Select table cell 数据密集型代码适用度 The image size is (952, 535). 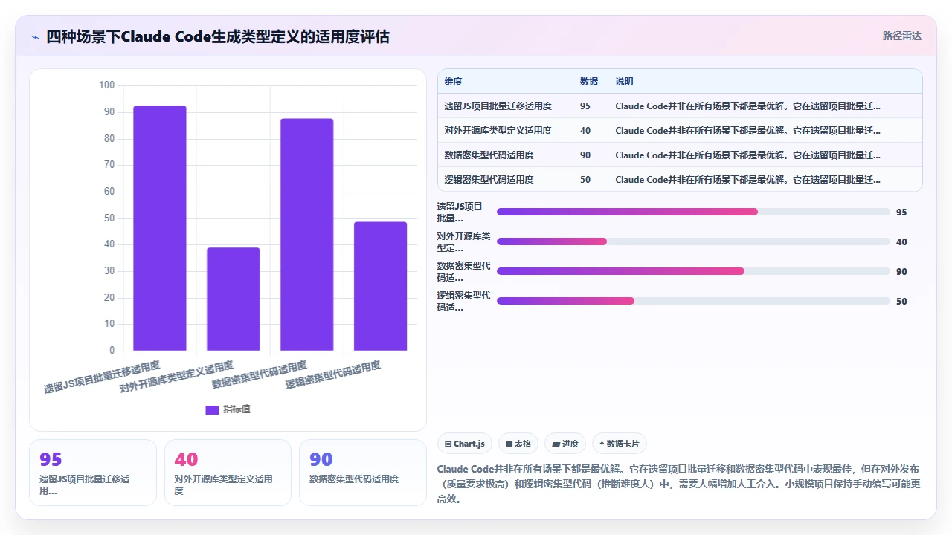(489, 155)
